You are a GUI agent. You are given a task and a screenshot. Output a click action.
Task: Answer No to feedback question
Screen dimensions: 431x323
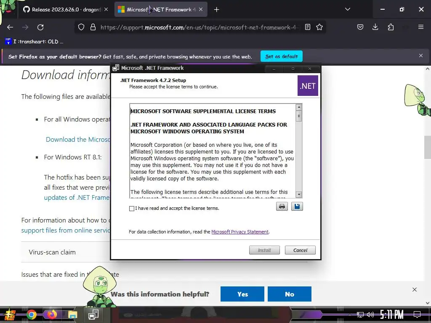[290, 294]
